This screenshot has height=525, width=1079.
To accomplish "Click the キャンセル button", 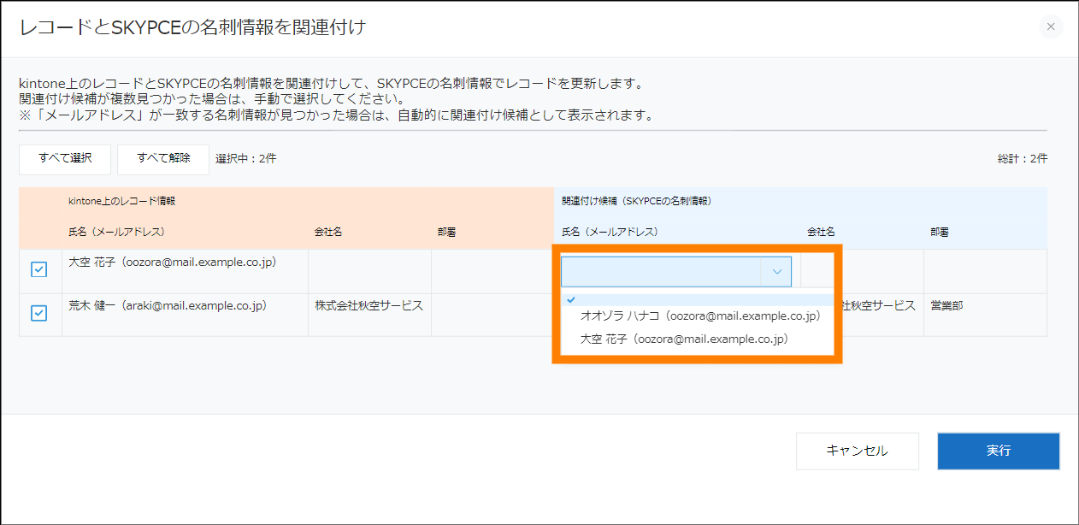I will pyautogui.click(x=857, y=451).
